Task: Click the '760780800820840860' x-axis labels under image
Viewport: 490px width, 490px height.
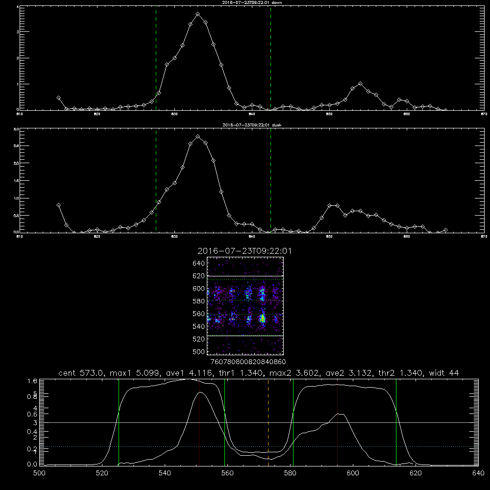Action: 248,362
